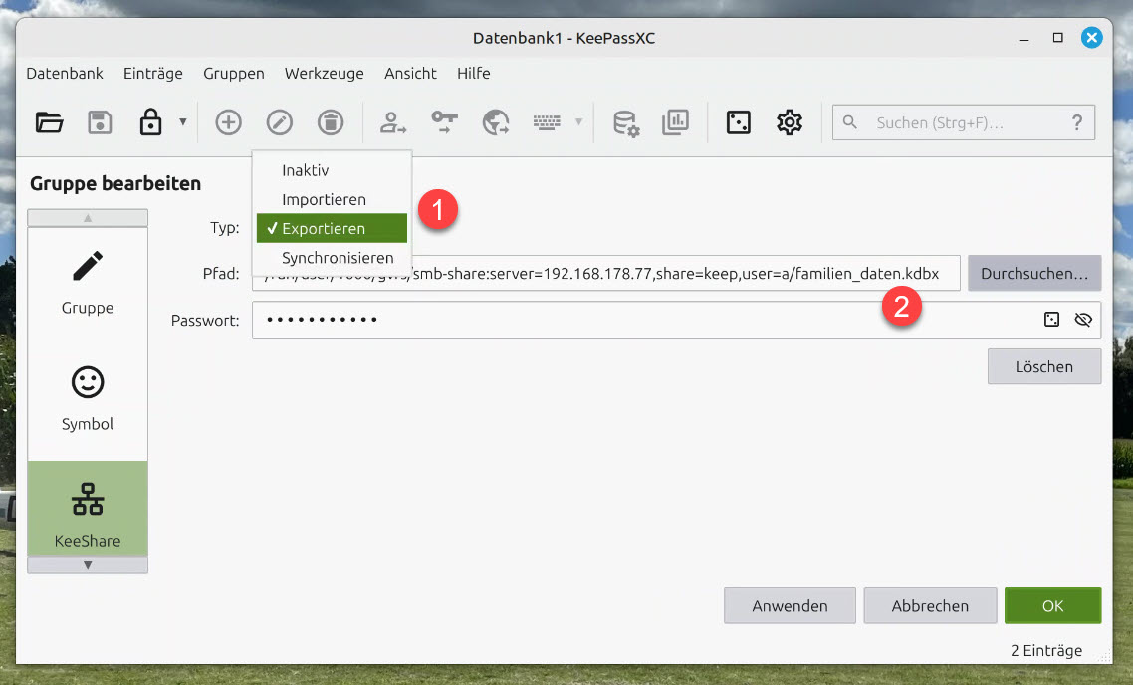The image size is (1133, 685).
Task: Open database folder icon in toolbar
Action: 49,122
